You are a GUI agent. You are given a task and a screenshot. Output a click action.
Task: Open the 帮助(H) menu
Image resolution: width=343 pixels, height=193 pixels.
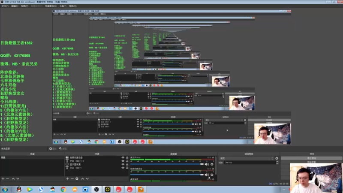[72, 6]
